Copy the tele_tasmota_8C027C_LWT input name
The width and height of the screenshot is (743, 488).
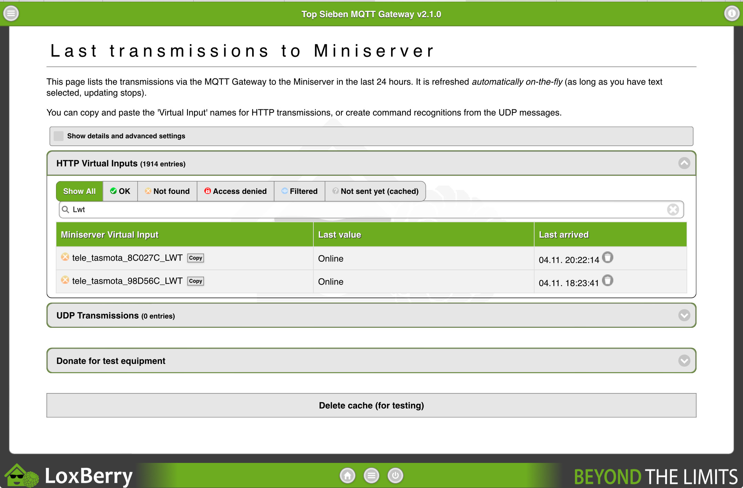195,258
